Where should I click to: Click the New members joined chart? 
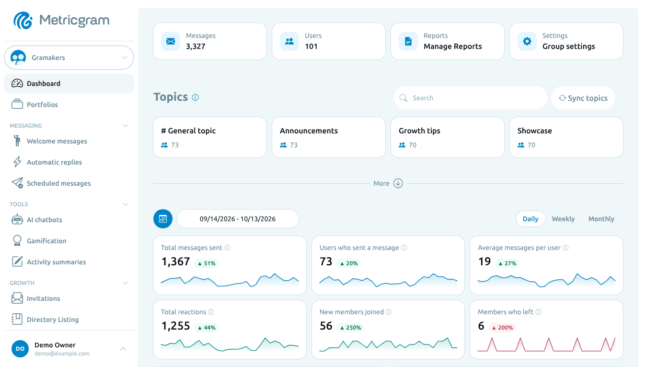pos(388,343)
